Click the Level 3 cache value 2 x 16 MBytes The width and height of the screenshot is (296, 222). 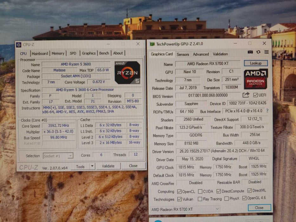click(111, 142)
